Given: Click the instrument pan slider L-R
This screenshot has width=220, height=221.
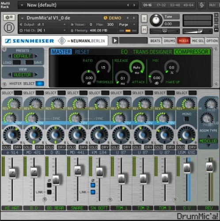Looking at the screenshot, I should [165, 31].
